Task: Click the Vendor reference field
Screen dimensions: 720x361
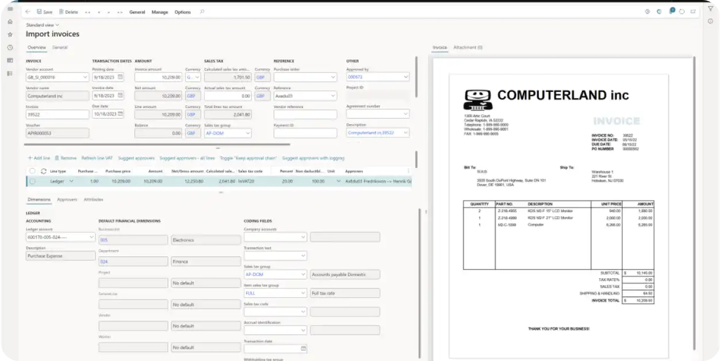Action: [305, 114]
